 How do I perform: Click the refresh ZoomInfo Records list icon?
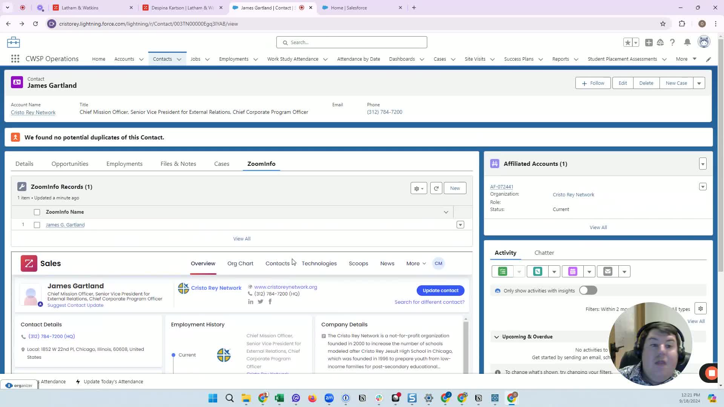coord(436,188)
